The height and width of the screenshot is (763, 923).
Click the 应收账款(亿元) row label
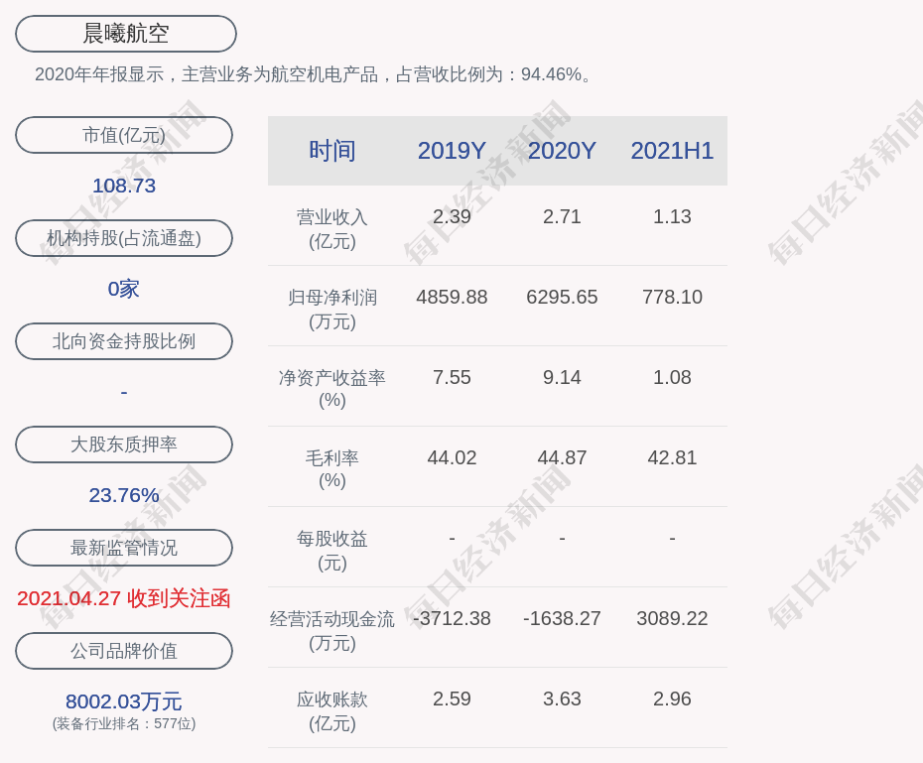click(x=332, y=711)
